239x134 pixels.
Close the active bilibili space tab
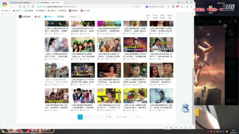(62, 3)
